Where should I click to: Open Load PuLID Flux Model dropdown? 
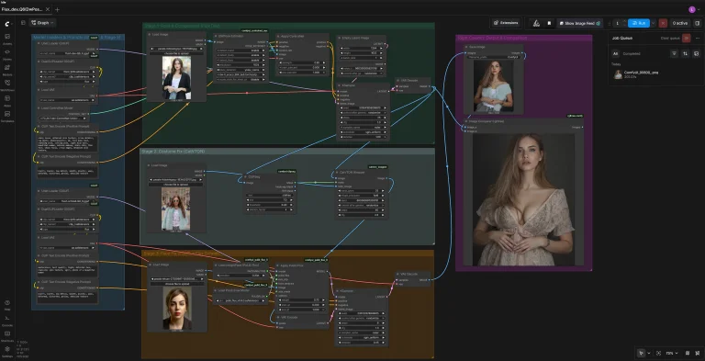pyautogui.click(x=241, y=300)
